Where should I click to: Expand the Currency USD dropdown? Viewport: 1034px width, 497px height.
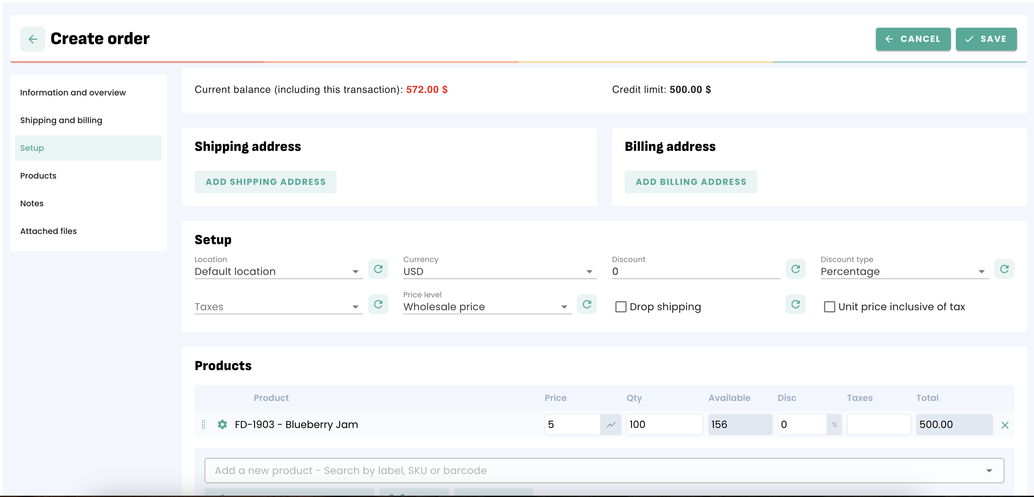589,272
